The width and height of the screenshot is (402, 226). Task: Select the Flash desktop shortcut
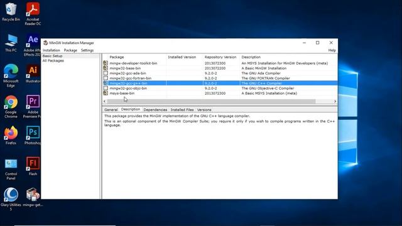coord(33,166)
